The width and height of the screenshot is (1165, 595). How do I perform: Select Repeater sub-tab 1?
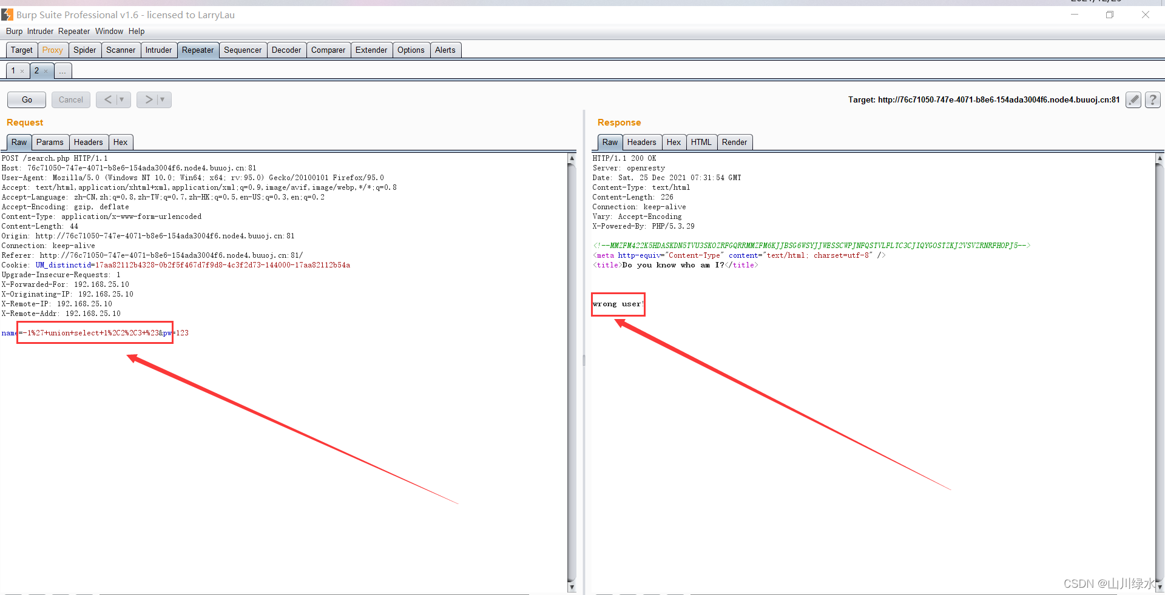13,71
